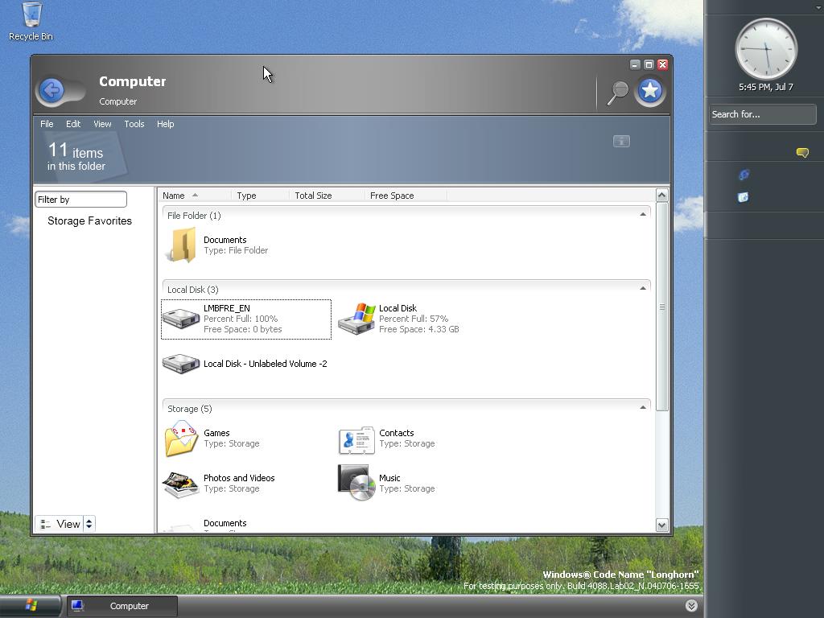Collapse the Storage group

pyautogui.click(x=643, y=408)
